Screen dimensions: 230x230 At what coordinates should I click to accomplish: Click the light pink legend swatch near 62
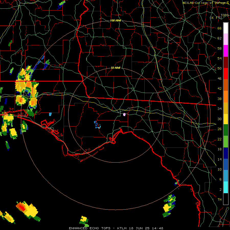click(x=226, y=39)
